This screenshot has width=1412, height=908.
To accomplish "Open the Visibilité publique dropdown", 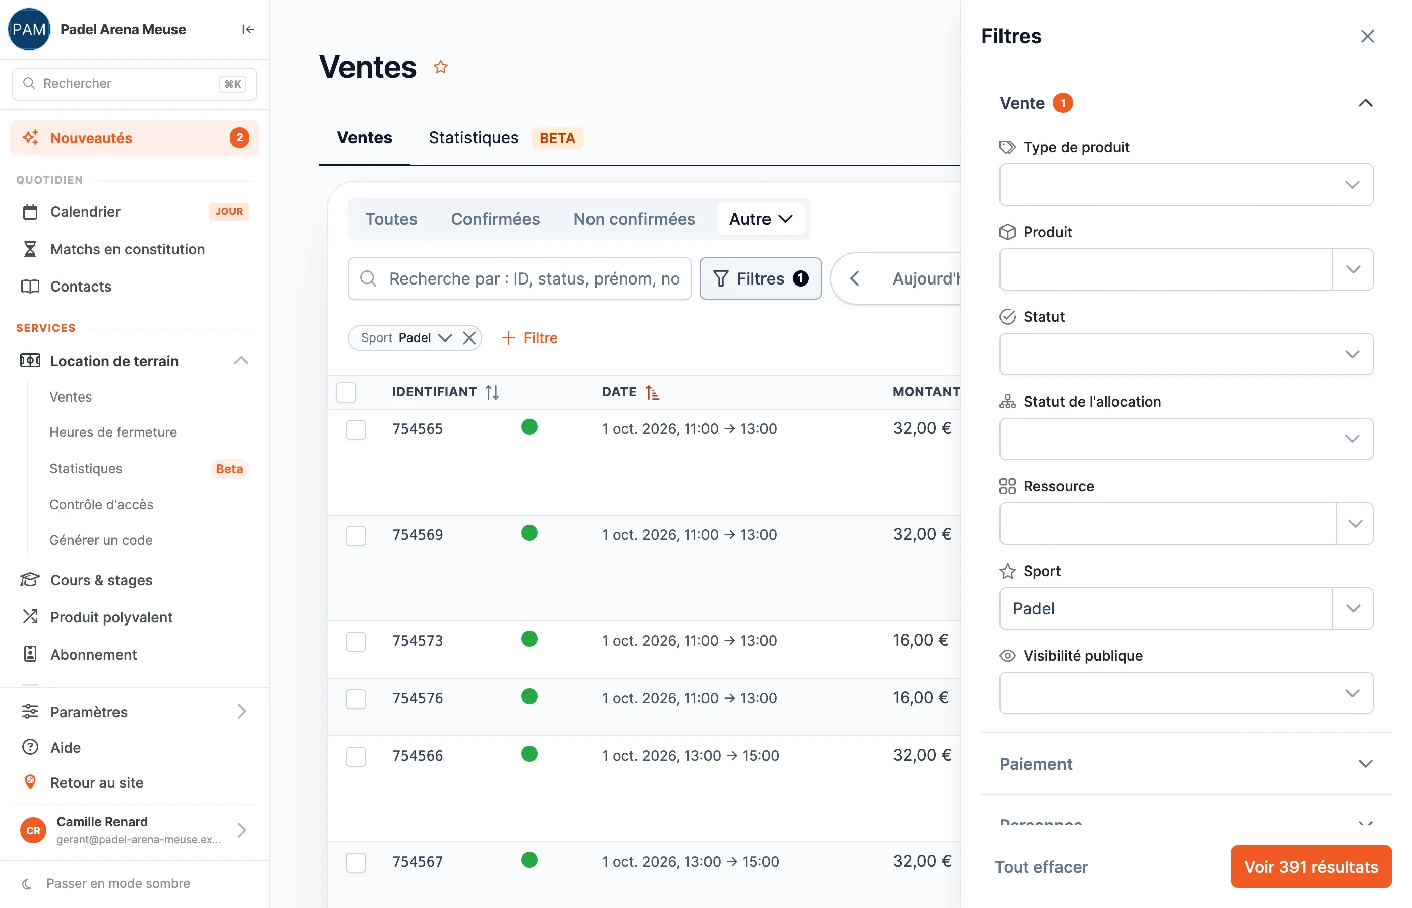I will coord(1186,693).
